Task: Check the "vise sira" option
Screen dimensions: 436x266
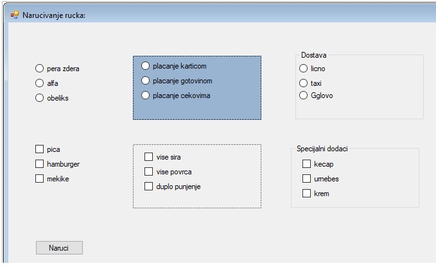Action: click(x=149, y=157)
